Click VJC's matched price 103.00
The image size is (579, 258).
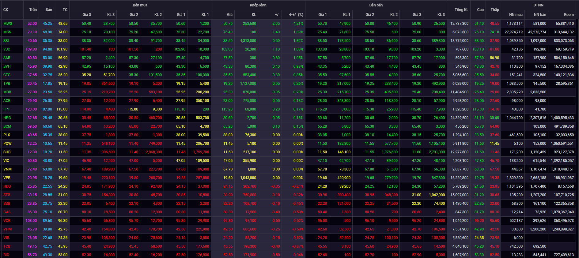pyautogui.click(x=227, y=49)
